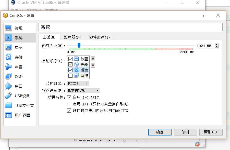Click the 4 MB minimum memory label
This screenshot has width=230, height=150.
coord(71,52)
